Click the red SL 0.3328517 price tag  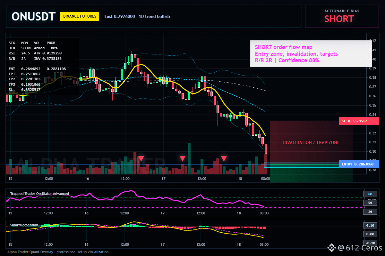pyautogui.click(x=359, y=121)
